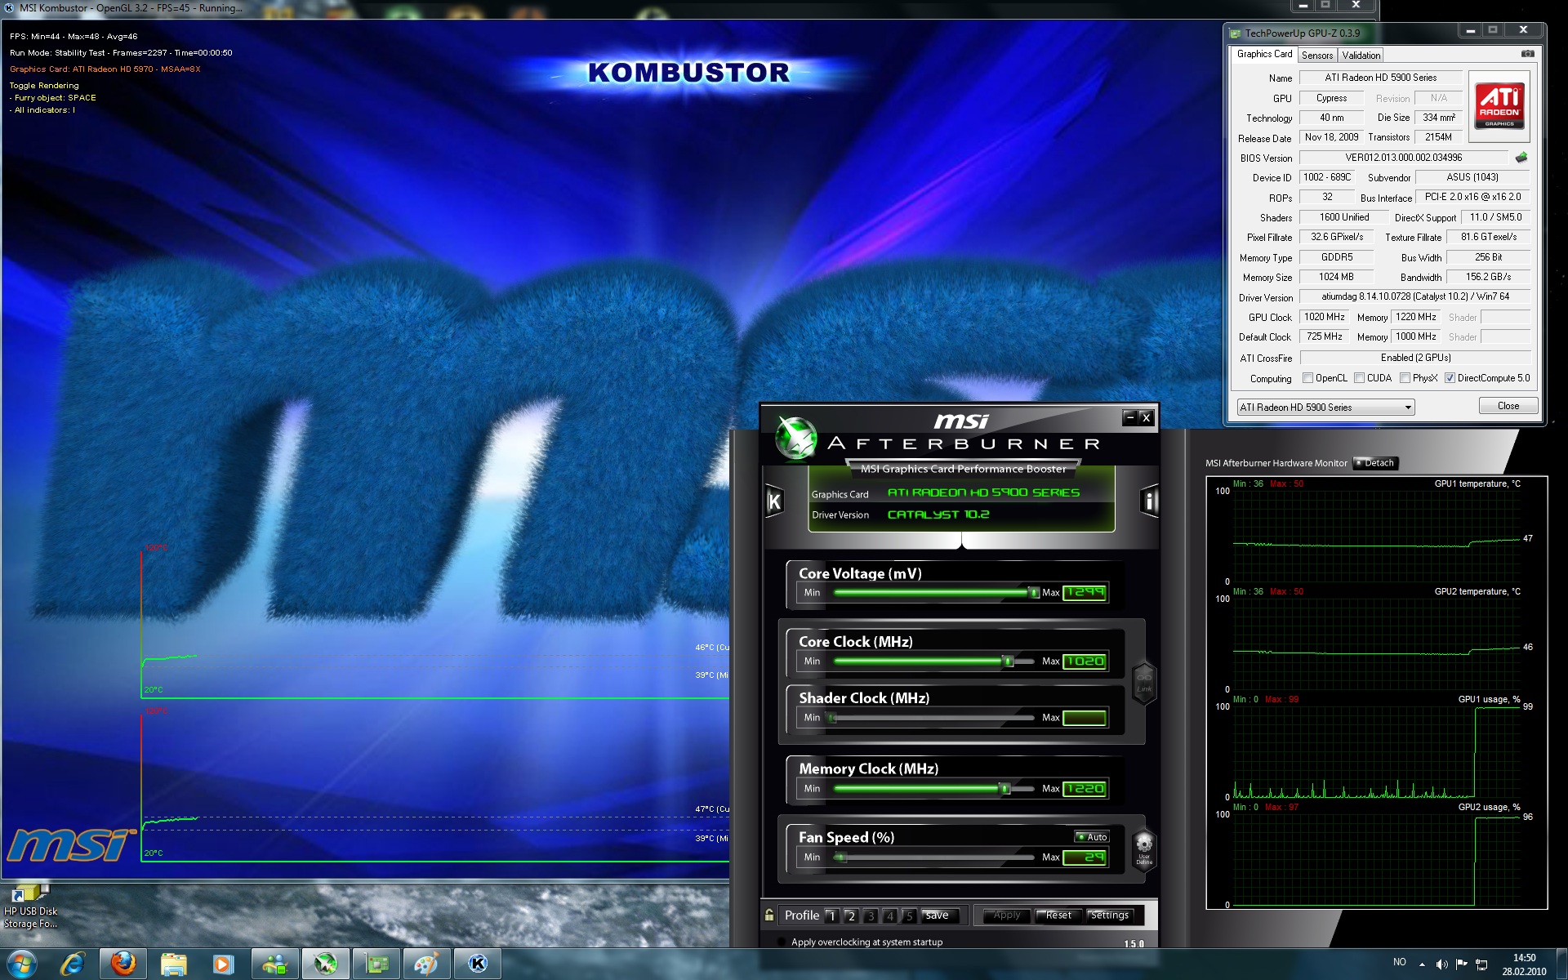Launch Kombustor via the K icon in Afterburner
1568x980 pixels.
(x=774, y=501)
